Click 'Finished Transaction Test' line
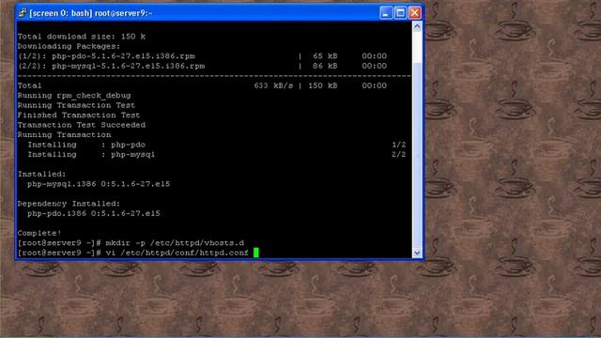 [x=79, y=115]
